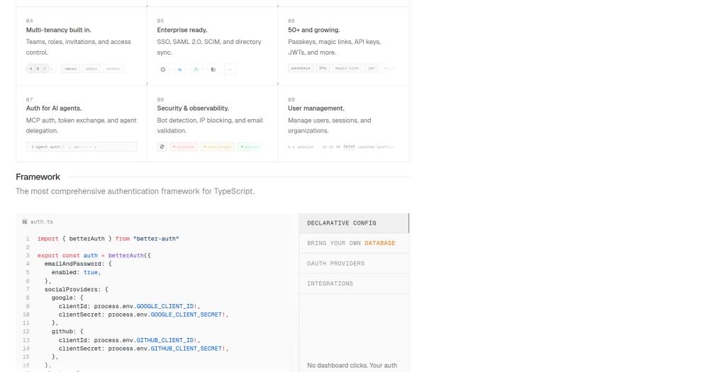This screenshot has height=372, width=709.
Task: Click the passkeys tag
Action: click(x=301, y=68)
